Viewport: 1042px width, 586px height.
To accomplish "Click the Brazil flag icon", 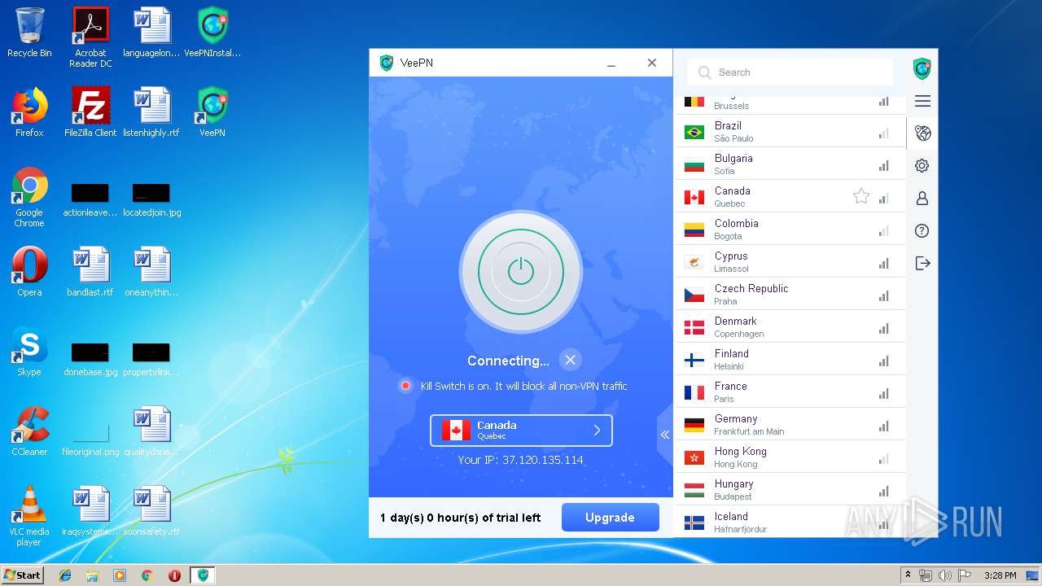I will point(694,132).
